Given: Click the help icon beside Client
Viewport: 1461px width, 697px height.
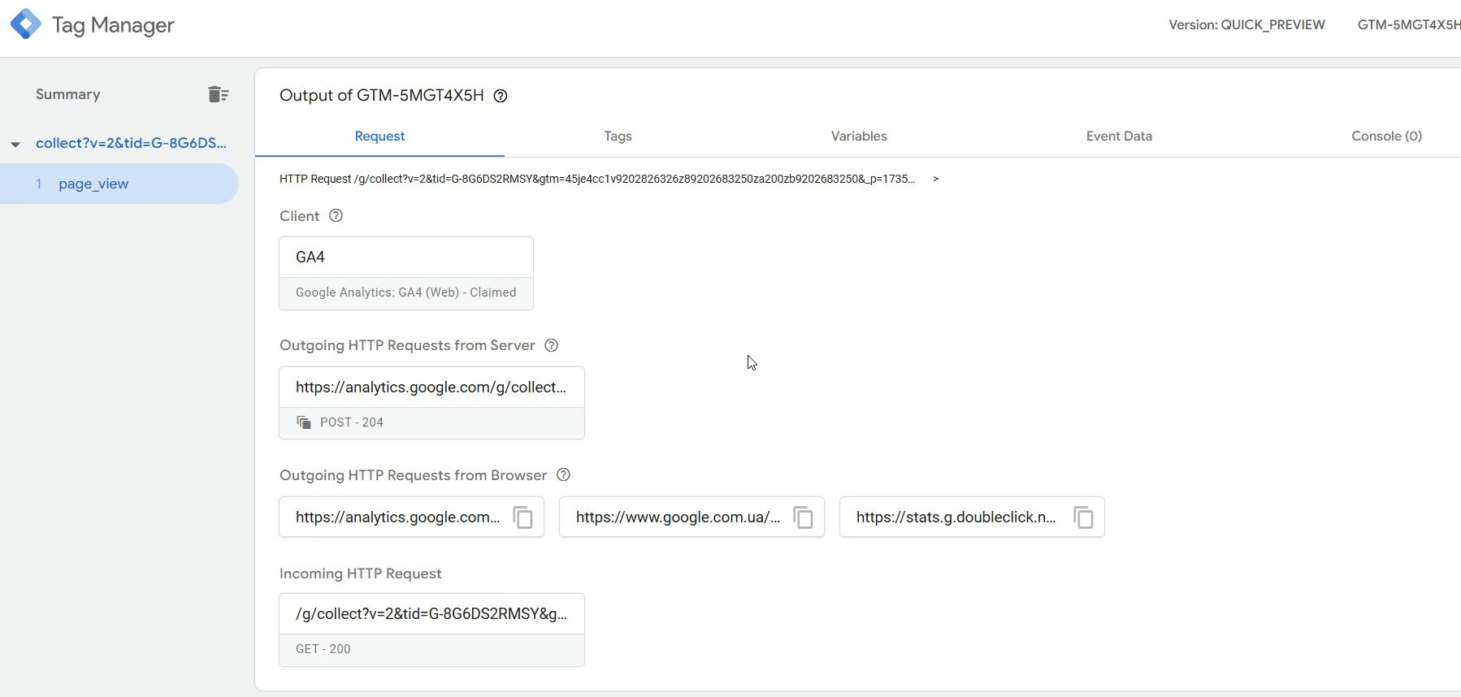Looking at the screenshot, I should pyautogui.click(x=336, y=215).
